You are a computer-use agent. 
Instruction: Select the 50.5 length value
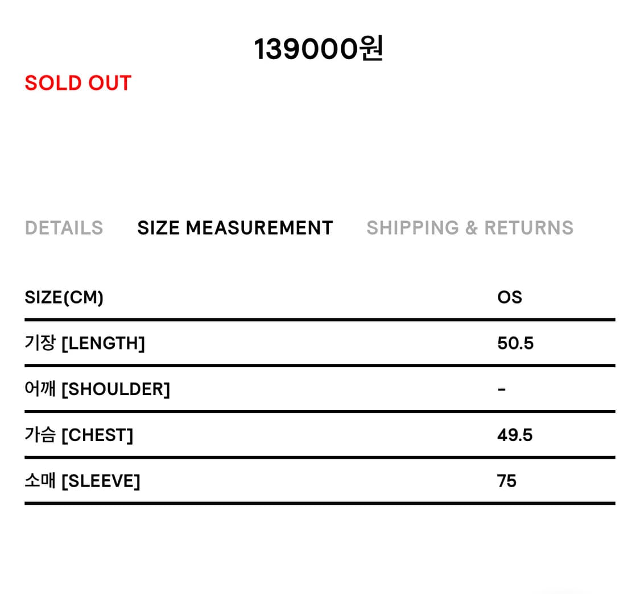tap(515, 343)
